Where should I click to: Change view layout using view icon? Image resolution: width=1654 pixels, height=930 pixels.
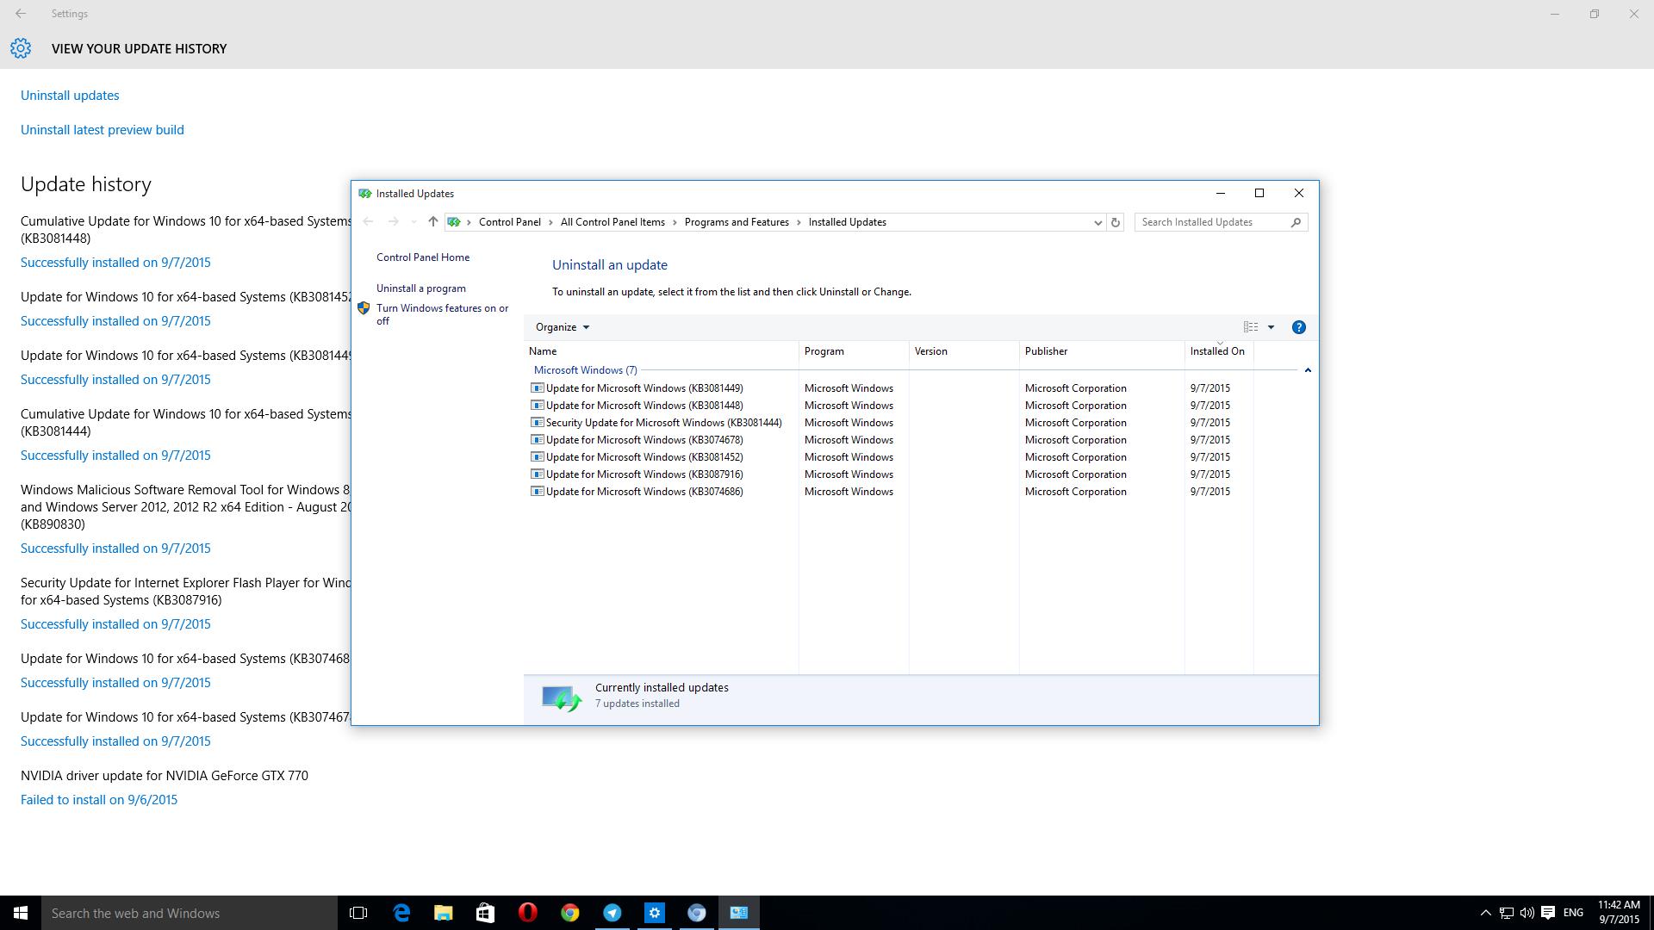click(1251, 327)
